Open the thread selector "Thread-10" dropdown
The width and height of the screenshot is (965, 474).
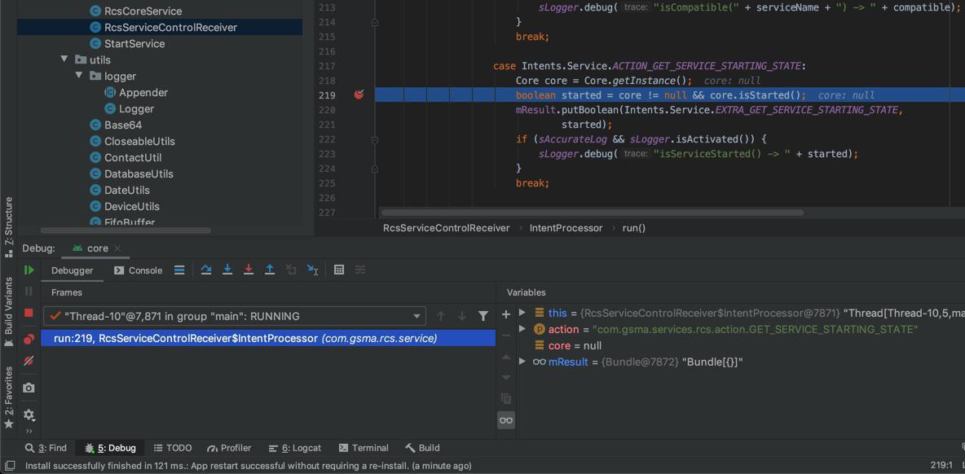tap(235, 316)
